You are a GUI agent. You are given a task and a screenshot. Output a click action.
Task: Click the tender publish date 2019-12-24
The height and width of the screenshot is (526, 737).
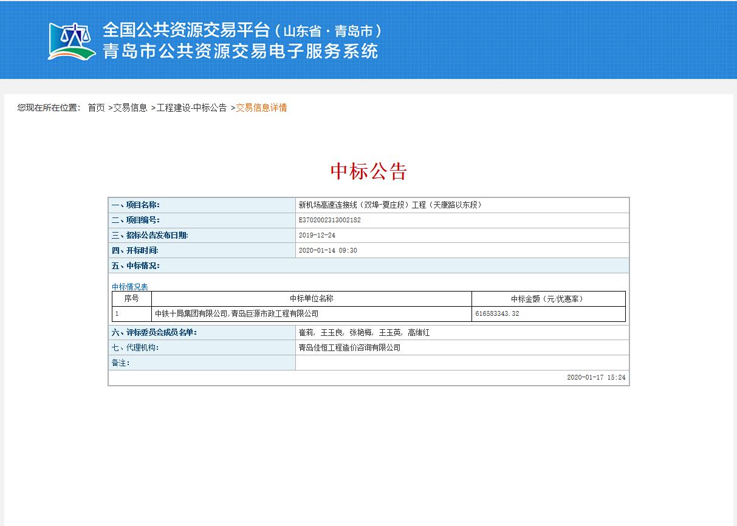[x=317, y=236]
